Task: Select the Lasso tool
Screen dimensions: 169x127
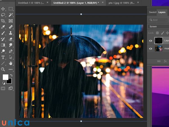Action: [x=3, y=15]
